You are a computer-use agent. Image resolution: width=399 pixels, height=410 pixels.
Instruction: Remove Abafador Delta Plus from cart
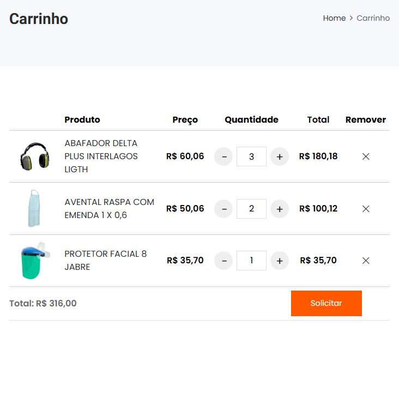coord(366,156)
